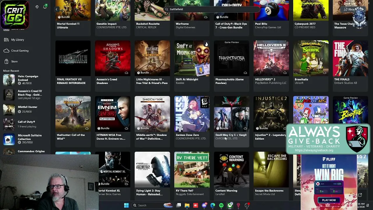The height and width of the screenshot is (210, 373).
Task: Open Microsoft Solitaire Collection from recent games
Action: [26, 139]
